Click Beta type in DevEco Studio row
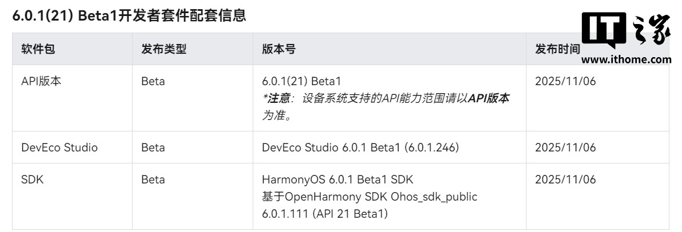 tap(153, 147)
